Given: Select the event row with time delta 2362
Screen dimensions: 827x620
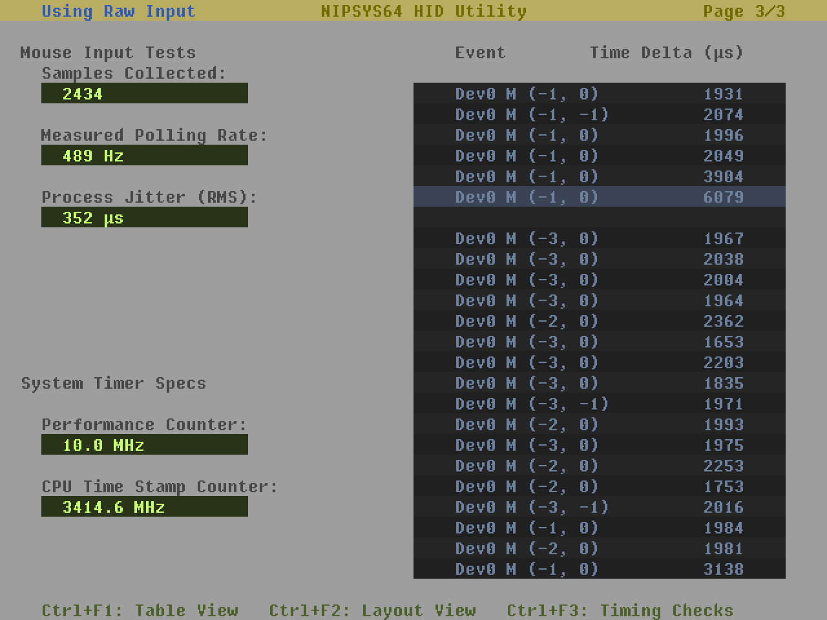Looking at the screenshot, I should [599, 321].
